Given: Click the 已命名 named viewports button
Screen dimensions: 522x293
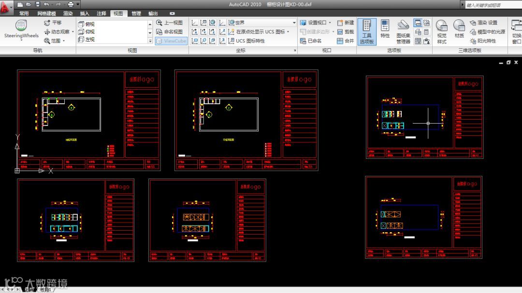Looking at the screenshot, I should pyautogui.click(x=311, y=41).
